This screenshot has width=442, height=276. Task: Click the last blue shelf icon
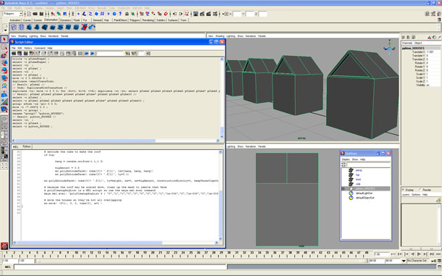pos(92,28)
